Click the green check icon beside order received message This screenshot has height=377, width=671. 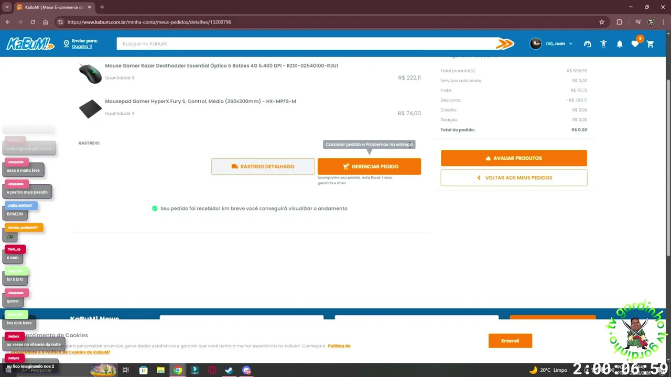(x=155, y=208)
